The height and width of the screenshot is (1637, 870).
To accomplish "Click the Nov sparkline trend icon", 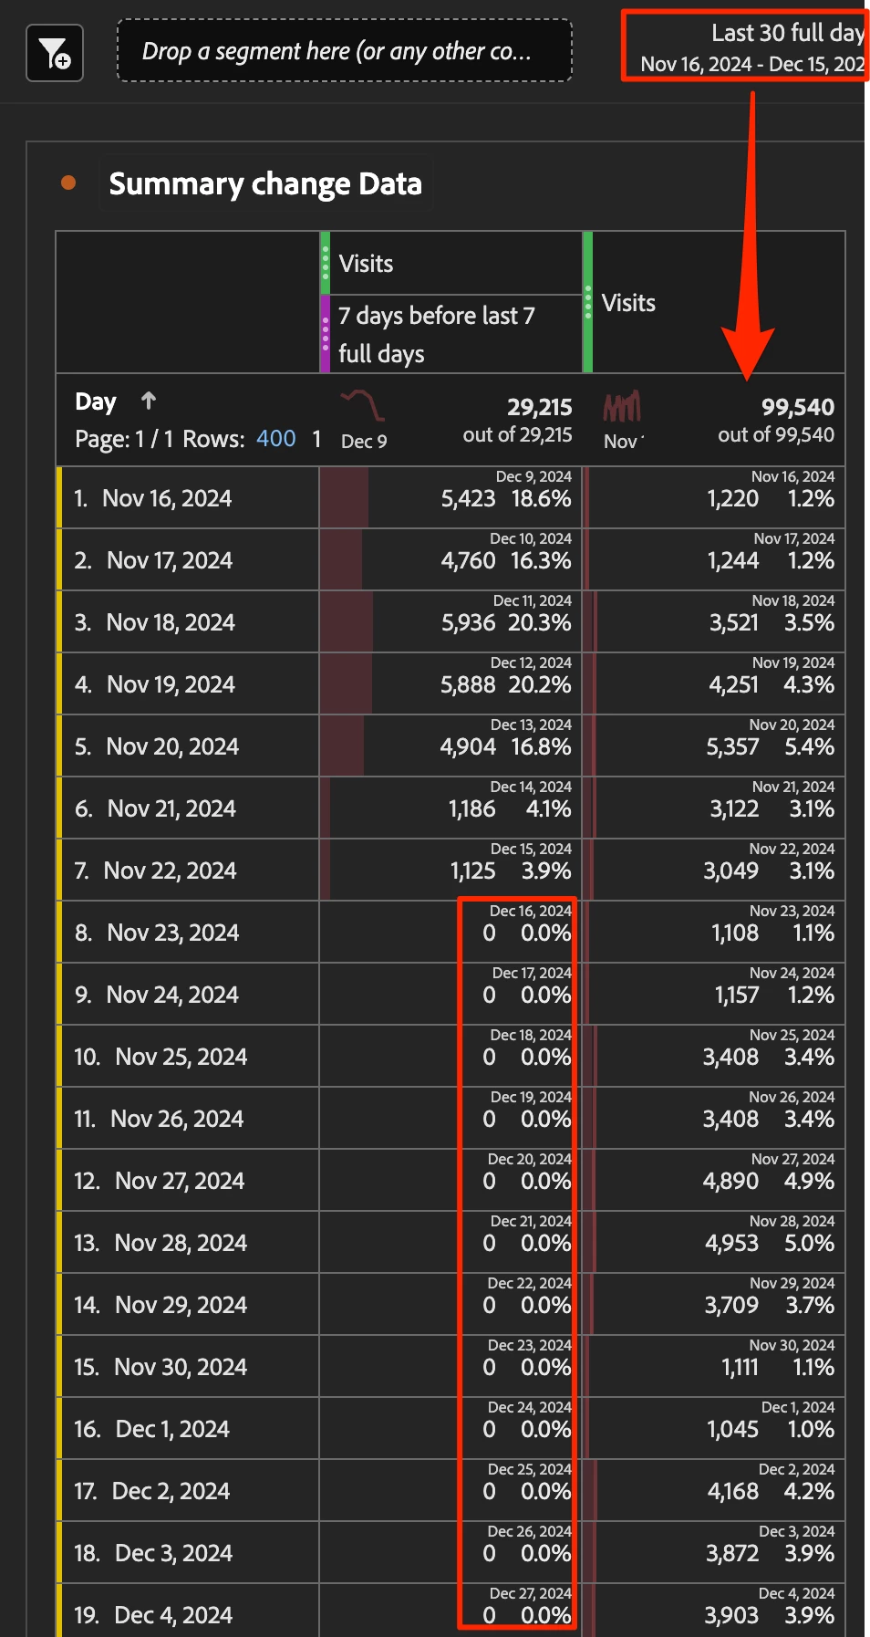I will point(622,406).
